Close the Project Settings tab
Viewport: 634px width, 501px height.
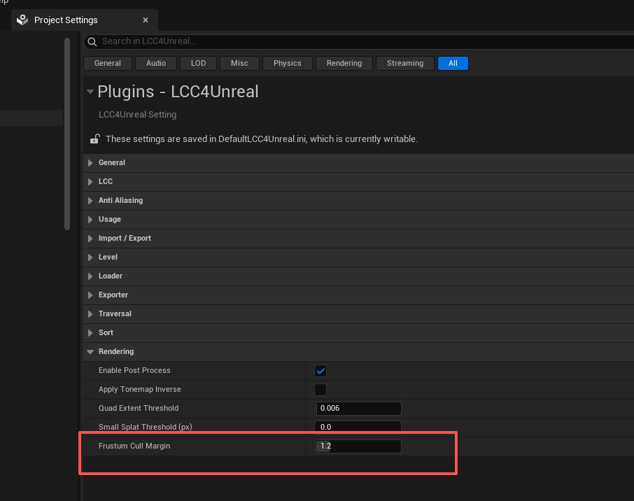click(x=146, y=20)
